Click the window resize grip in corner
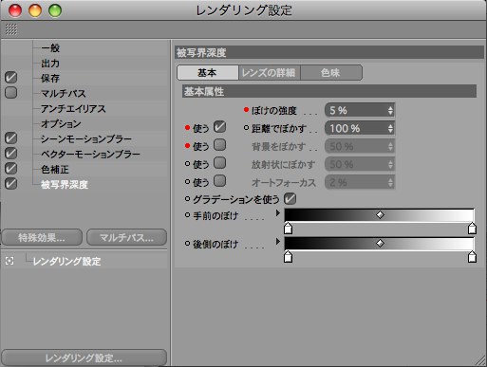487x367 pixels. point(480,361)
